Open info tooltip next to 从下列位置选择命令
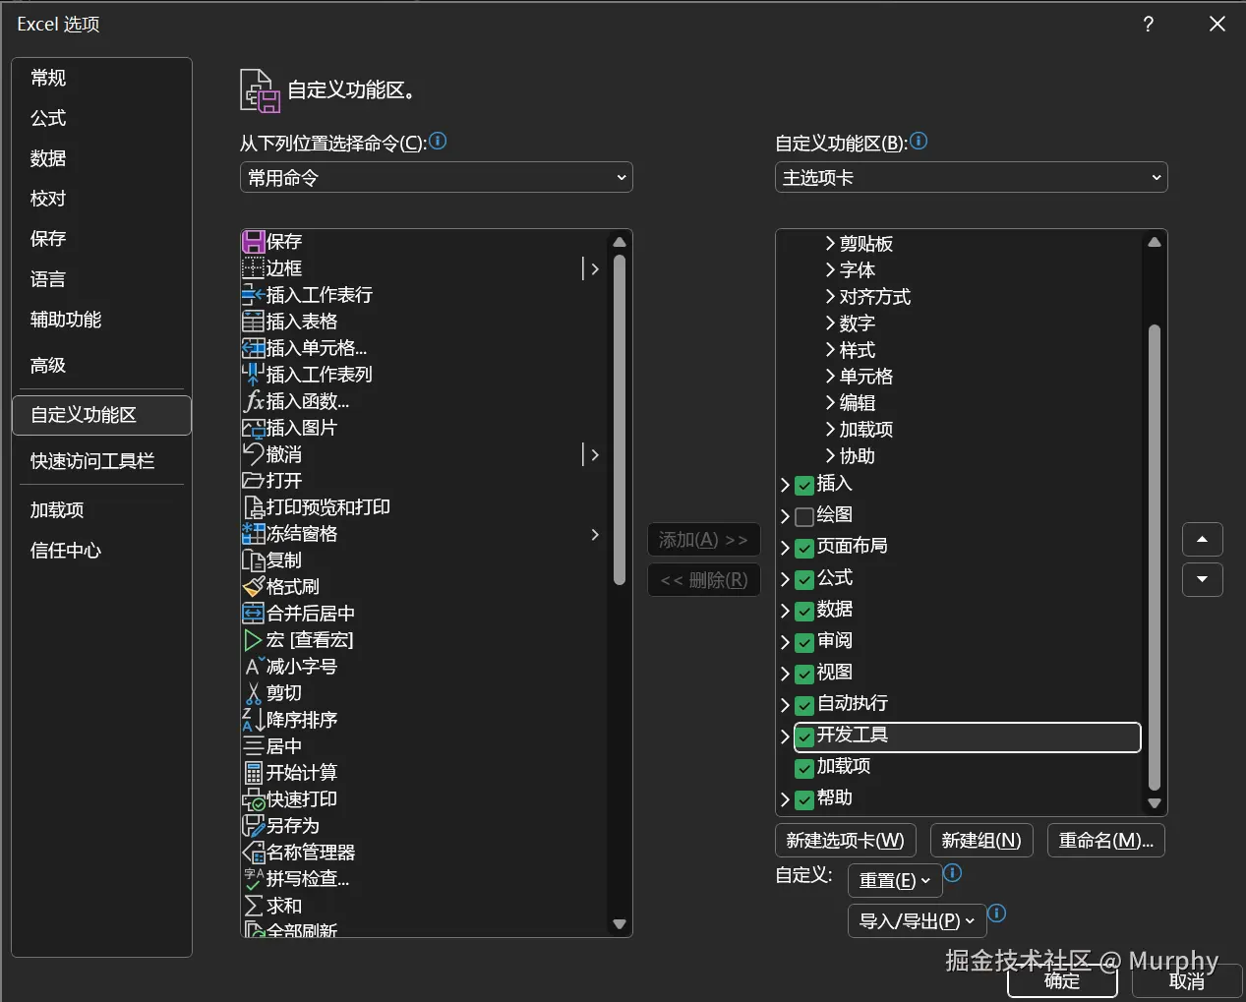 439,142
